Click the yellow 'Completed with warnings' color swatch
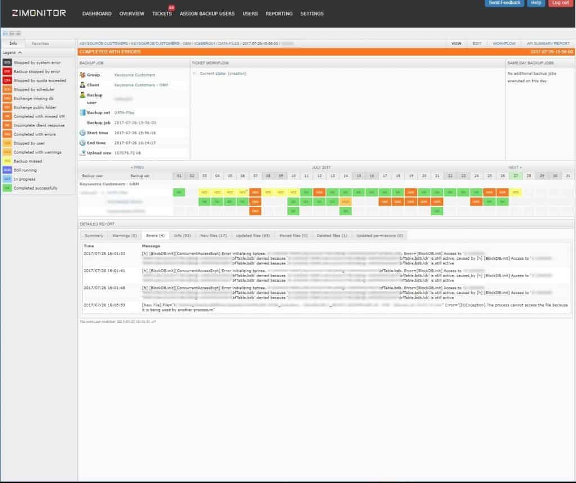 tap(7, 152)
